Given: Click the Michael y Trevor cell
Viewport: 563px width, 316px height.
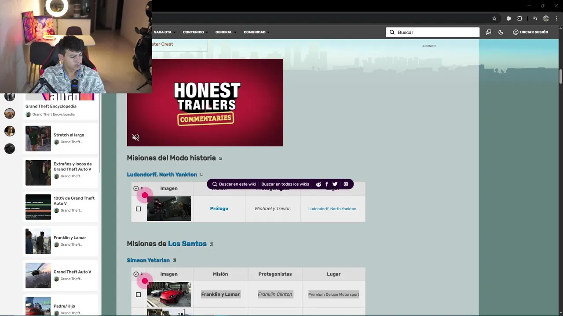Looking at the screenshot, I should [x=273, y=208].
